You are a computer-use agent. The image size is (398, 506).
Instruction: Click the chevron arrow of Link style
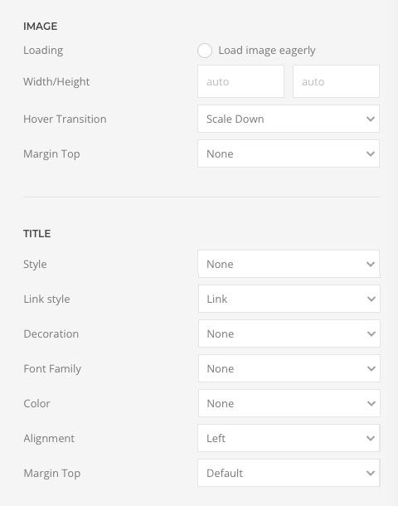[371, 299]
